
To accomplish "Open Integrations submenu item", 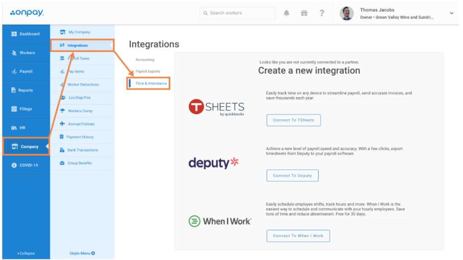I will pyautogui.click(x=82, y=45).
